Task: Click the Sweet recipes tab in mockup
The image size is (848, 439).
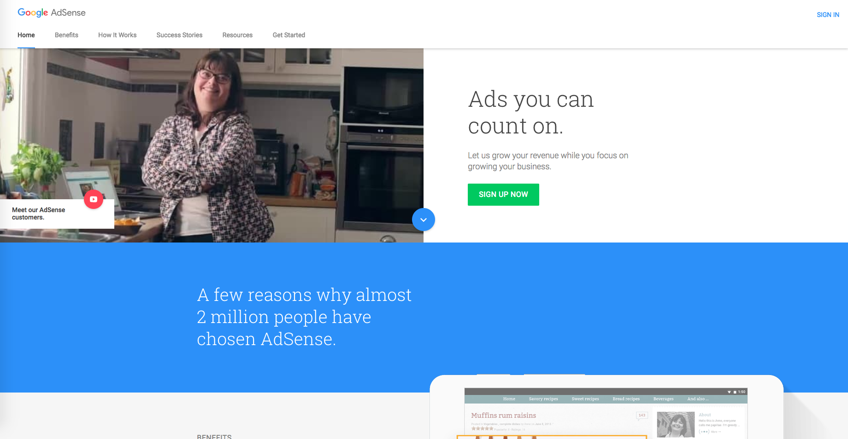Action: click(585, 399)
